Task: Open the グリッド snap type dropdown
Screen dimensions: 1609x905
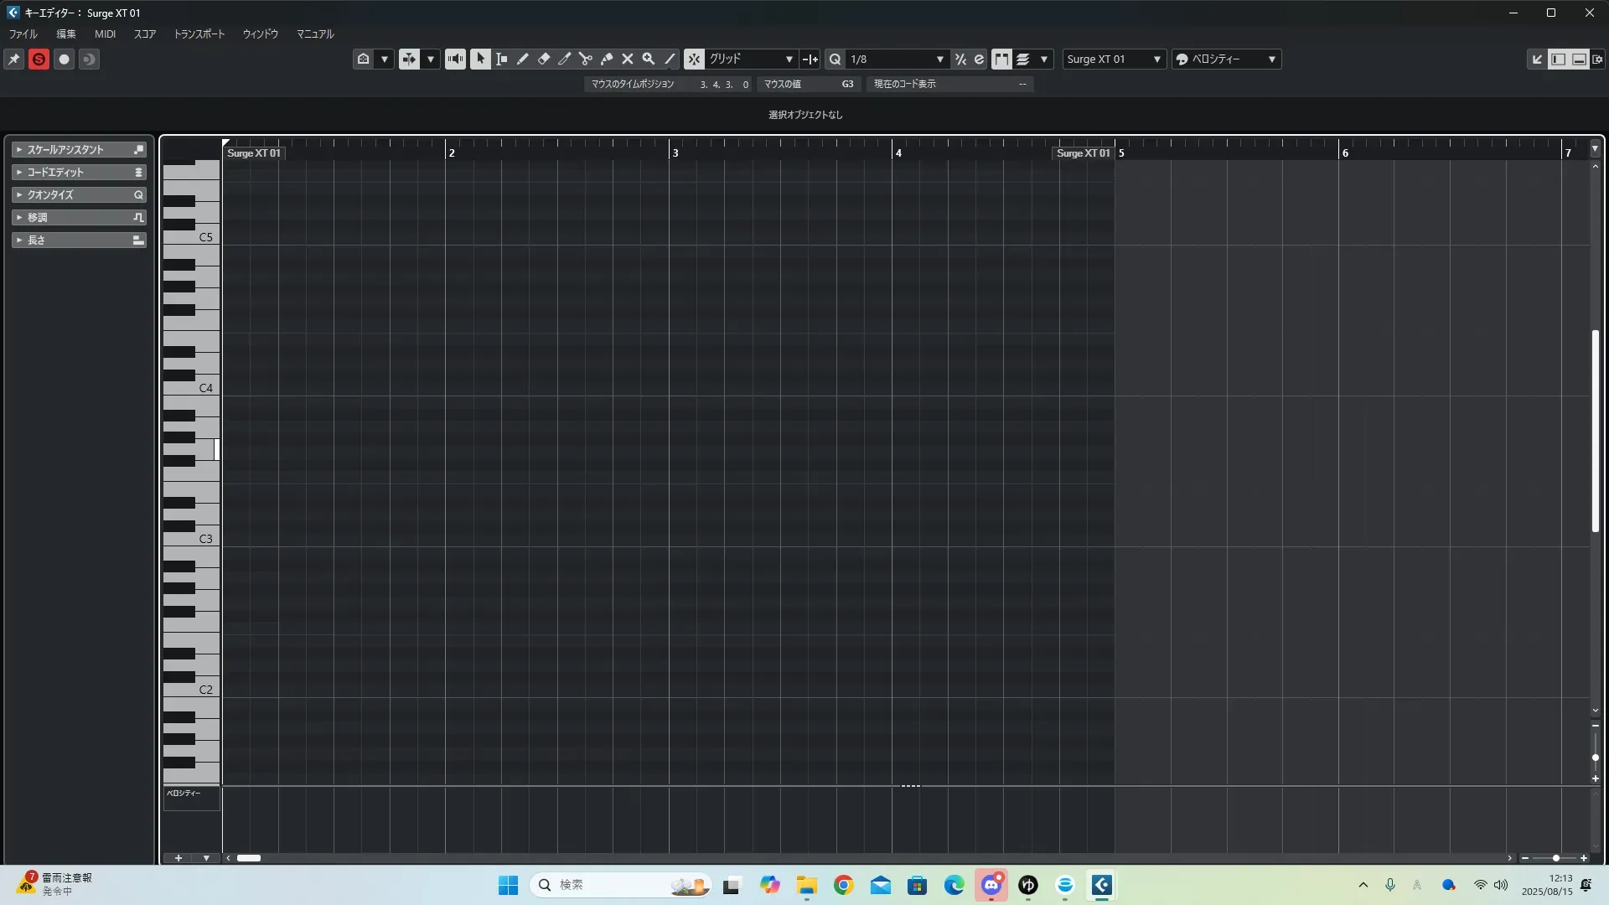Action: click(x=751, y=59)
